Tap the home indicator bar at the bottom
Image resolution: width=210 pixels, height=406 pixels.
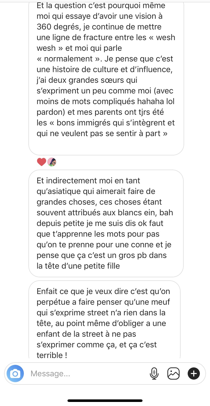pos(105,401)
